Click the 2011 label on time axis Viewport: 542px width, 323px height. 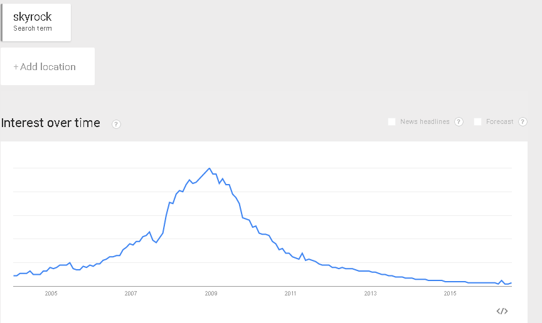290,294
